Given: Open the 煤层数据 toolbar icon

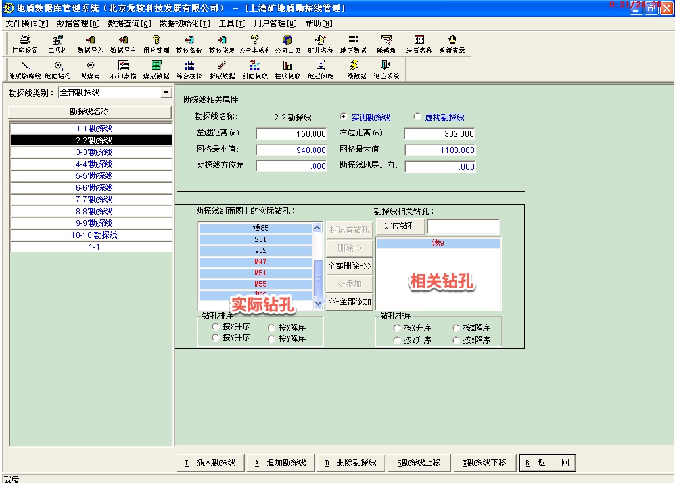Looking at the screenshot, I should tap(156, 69).
